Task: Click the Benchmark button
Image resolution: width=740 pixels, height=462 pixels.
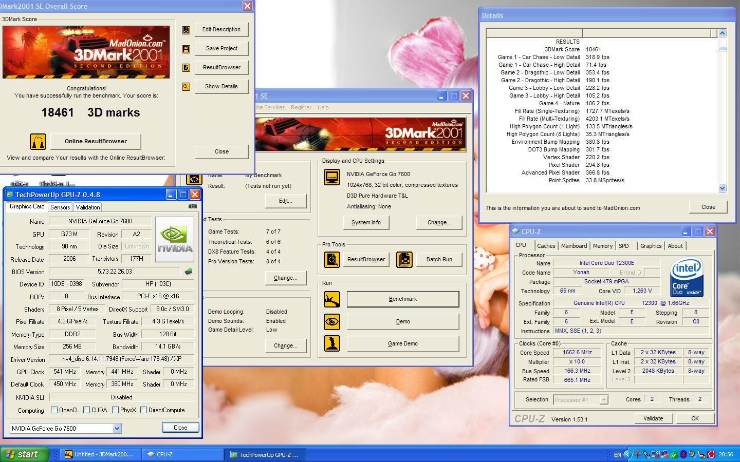Action: (403, 299)
